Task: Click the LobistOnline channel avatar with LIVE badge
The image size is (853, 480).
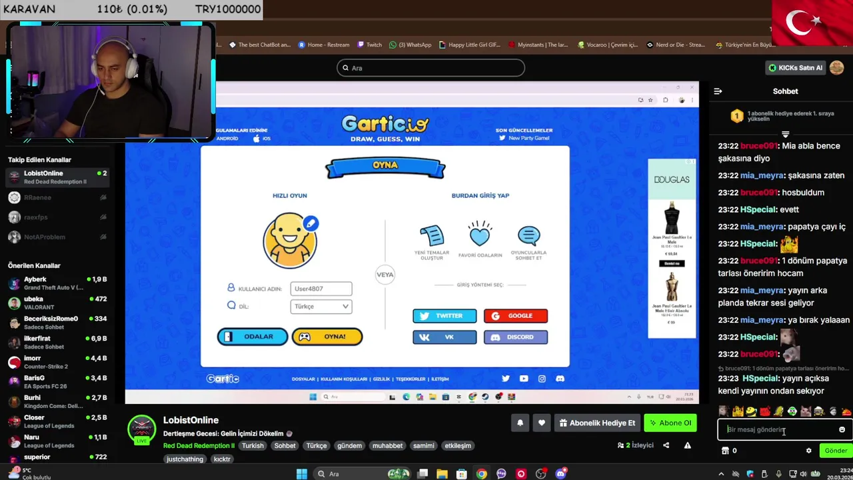Action: click(x=141, y=431)
